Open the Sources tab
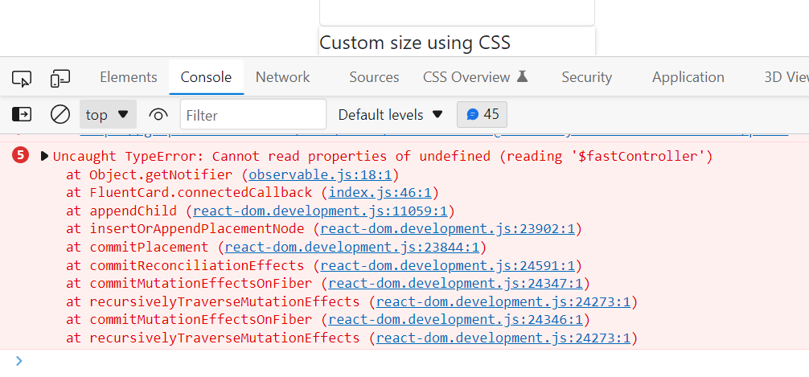809x377 pixels. click(374, 77)
